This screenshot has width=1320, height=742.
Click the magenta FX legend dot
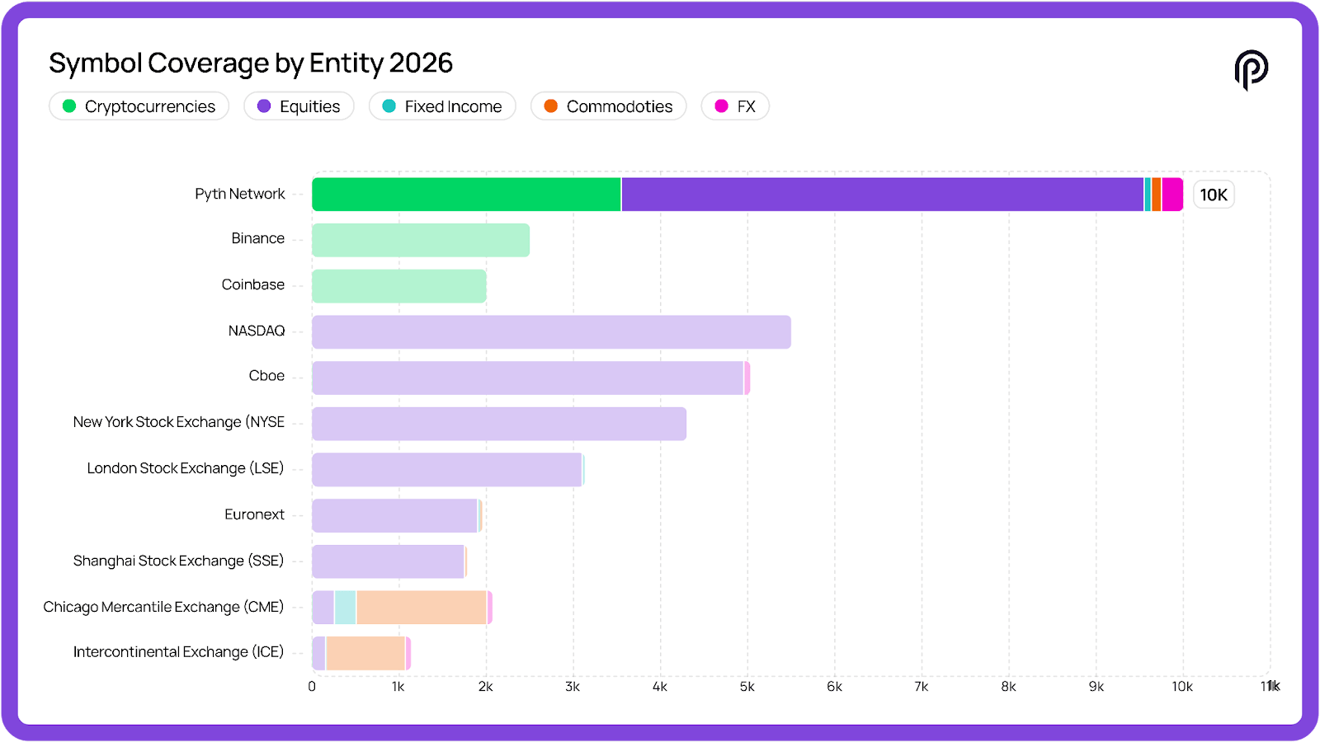pos(721,106)
